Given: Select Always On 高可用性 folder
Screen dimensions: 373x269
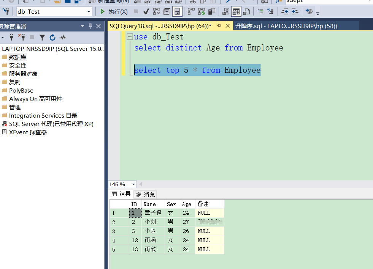Looking at the screenshot, I should pos(35,99).
